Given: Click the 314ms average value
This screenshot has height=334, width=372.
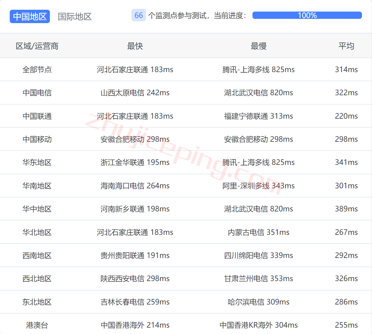Looking at the screenshot, I should 346,69.
